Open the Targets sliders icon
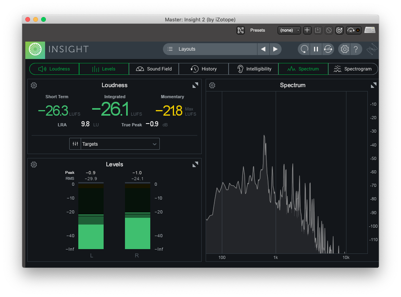The height and width of the screenshot is (297, 401). pos(75,144)
